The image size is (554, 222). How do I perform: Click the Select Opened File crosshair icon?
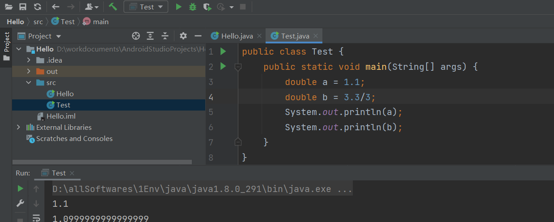click(x=136, y=36)
